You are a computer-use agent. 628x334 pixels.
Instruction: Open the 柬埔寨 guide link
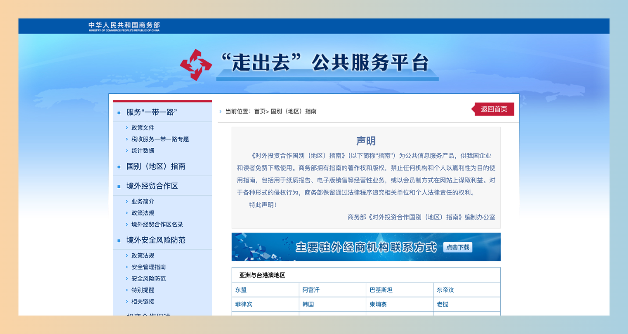[378, 304]
